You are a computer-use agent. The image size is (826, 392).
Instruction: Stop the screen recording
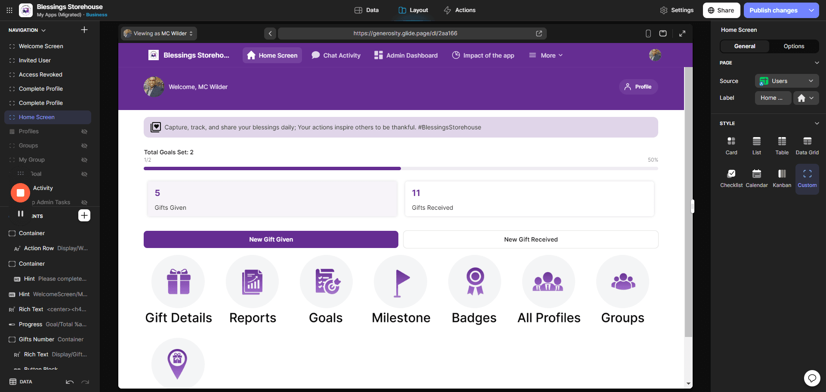pos(20,193)
